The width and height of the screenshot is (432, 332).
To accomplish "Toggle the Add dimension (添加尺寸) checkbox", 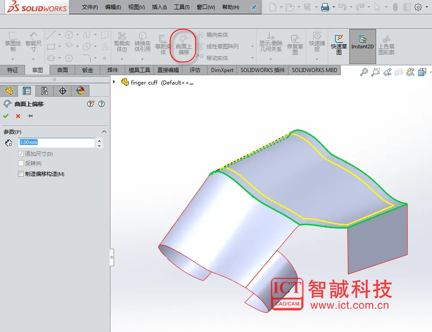I will (x=21, y=153).
